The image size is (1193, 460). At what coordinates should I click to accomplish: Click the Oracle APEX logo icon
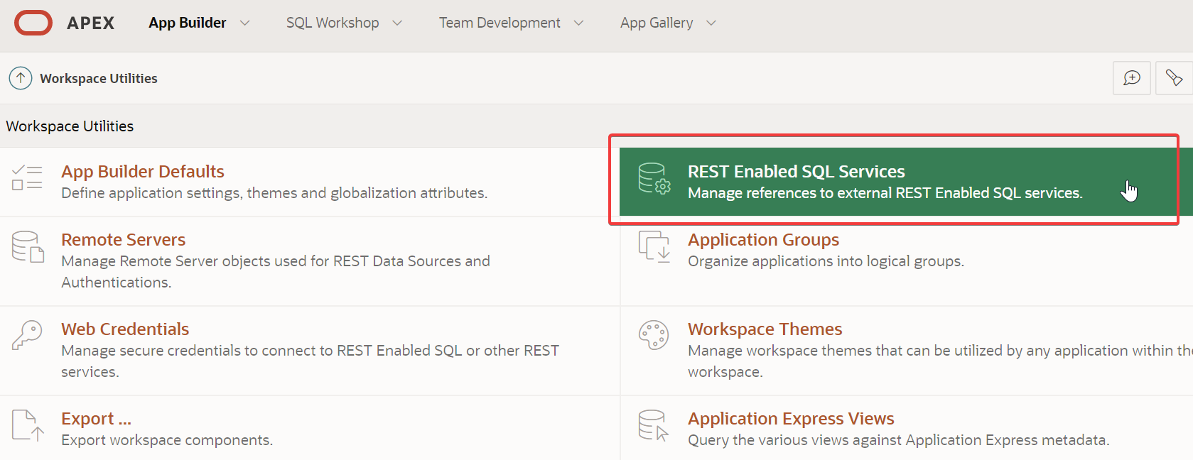pyautogui.click(x=33, y=23)
